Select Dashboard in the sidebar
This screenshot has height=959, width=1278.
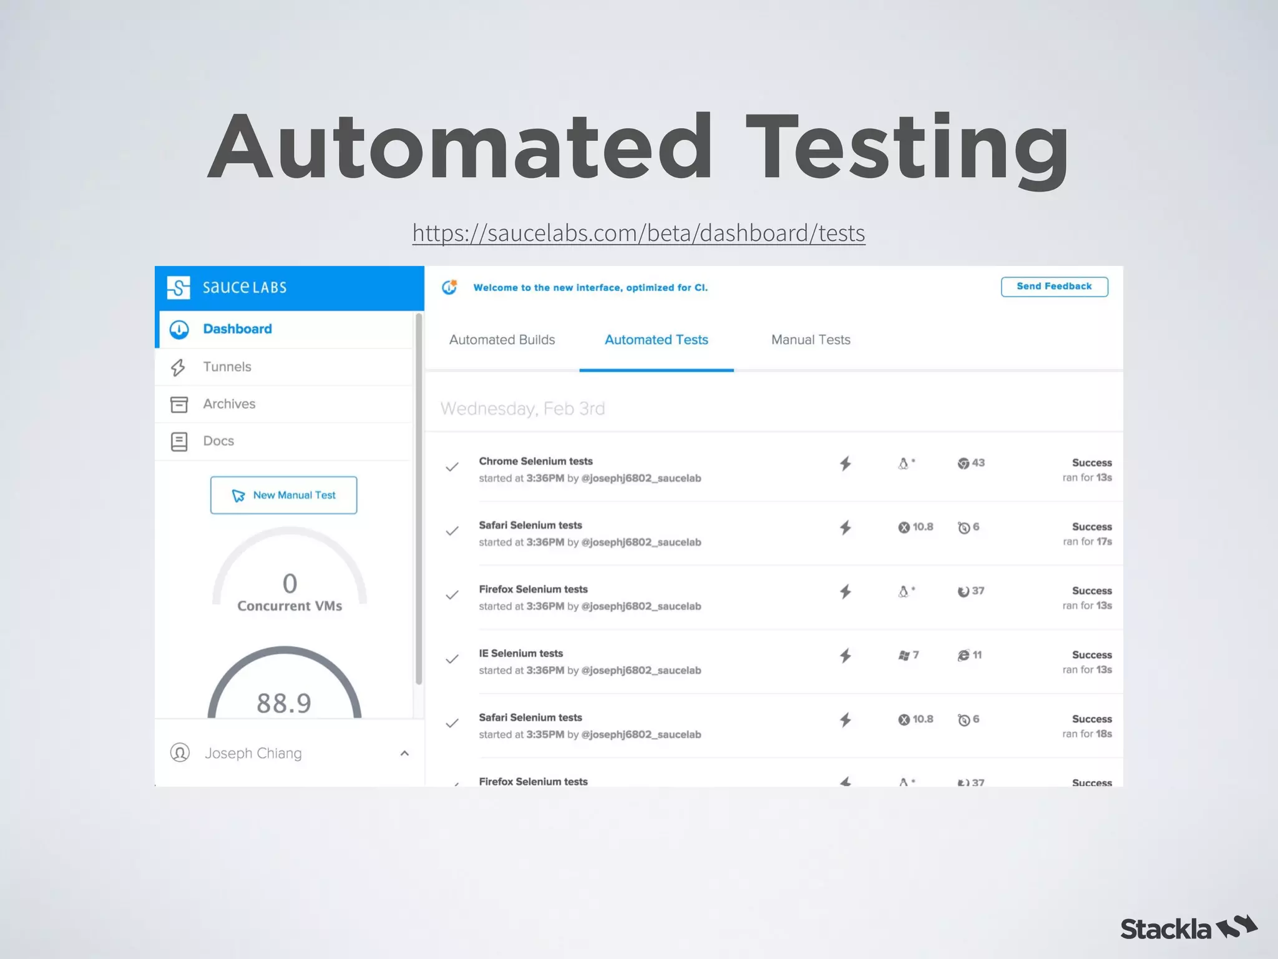tap(285, 329)
